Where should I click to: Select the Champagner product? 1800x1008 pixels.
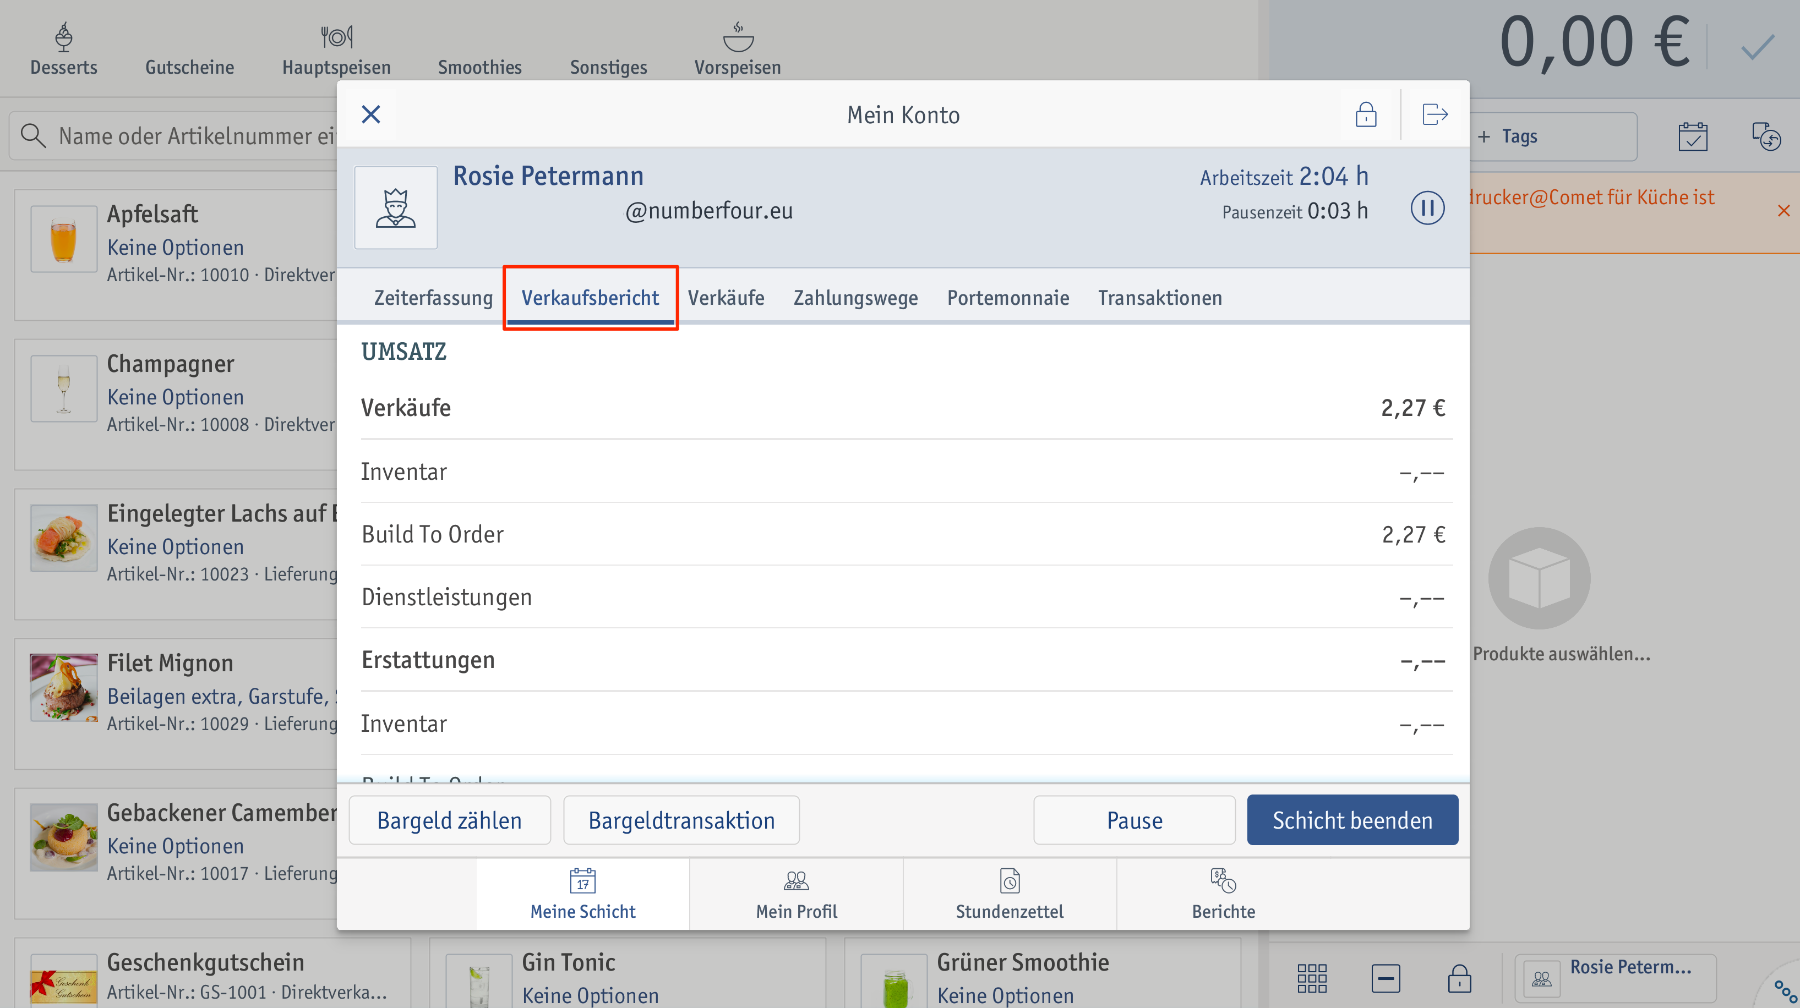[174, 404]
